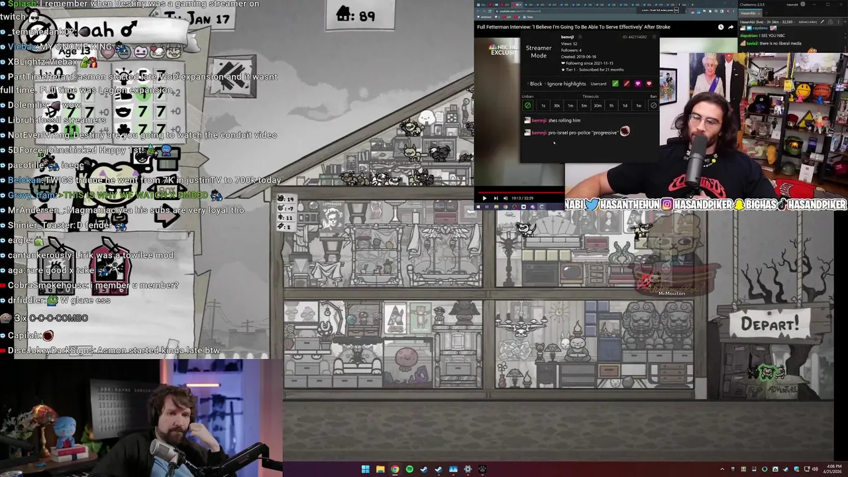
Task: Click the Streamer Mode label in the usercard
Action: (x=539, y=52)
